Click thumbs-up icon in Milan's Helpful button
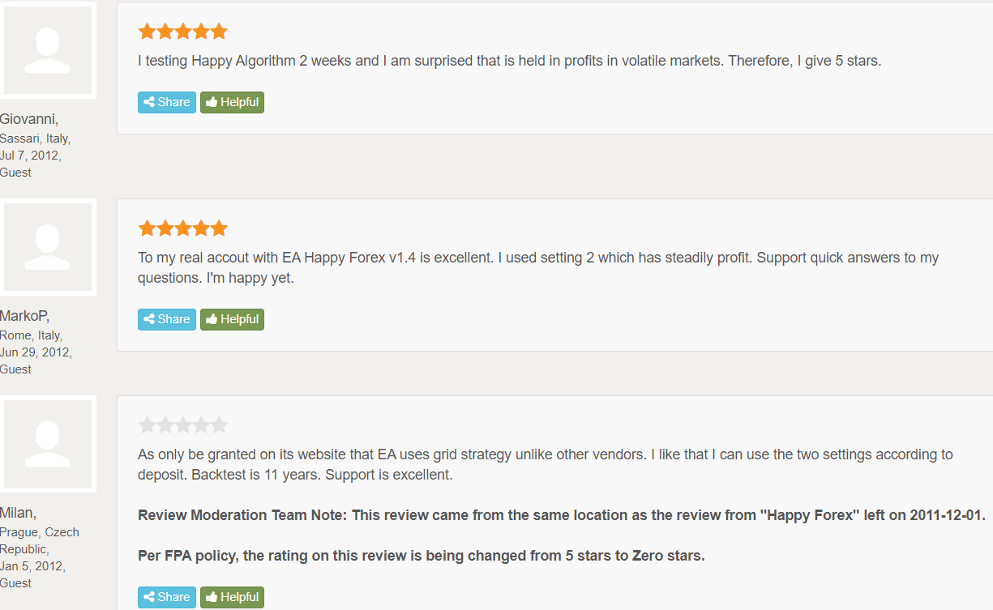This screenshot has width=993, height=610. pyautogui.click(x=212, y=597)
